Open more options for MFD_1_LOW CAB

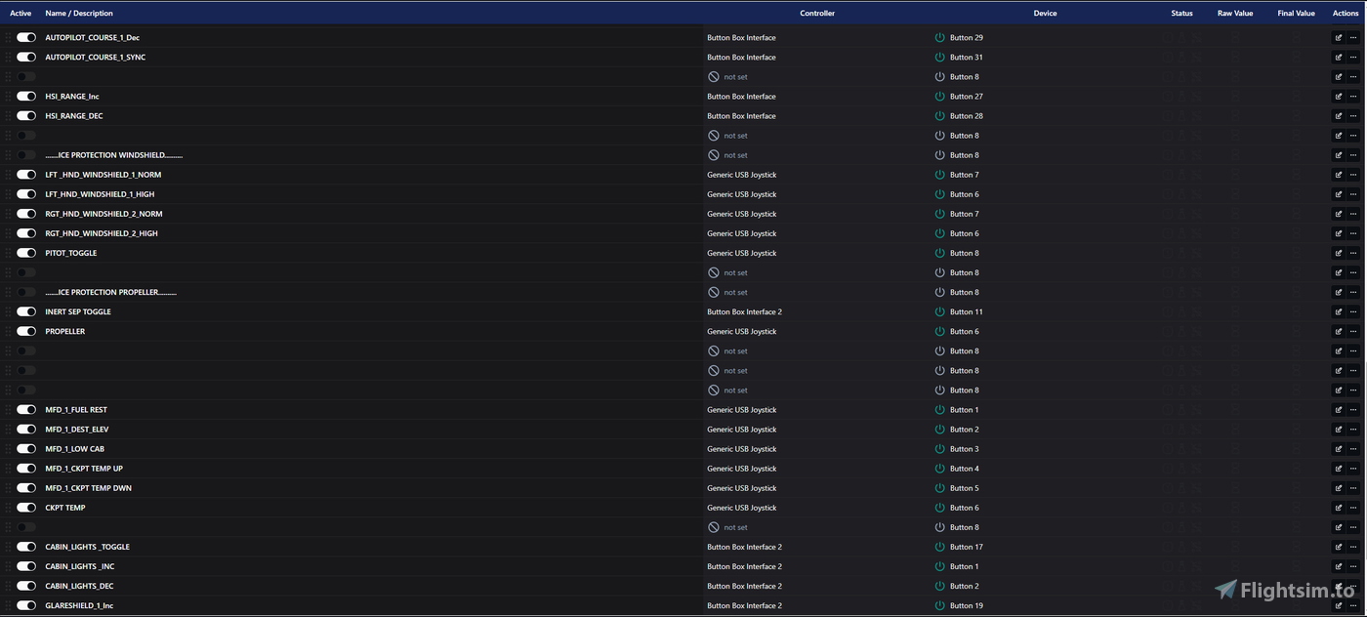point(1353,449)
